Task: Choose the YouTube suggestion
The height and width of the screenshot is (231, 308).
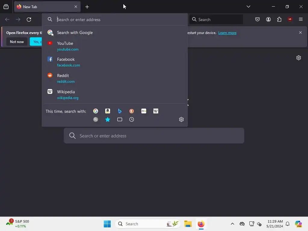Action: 115,46
